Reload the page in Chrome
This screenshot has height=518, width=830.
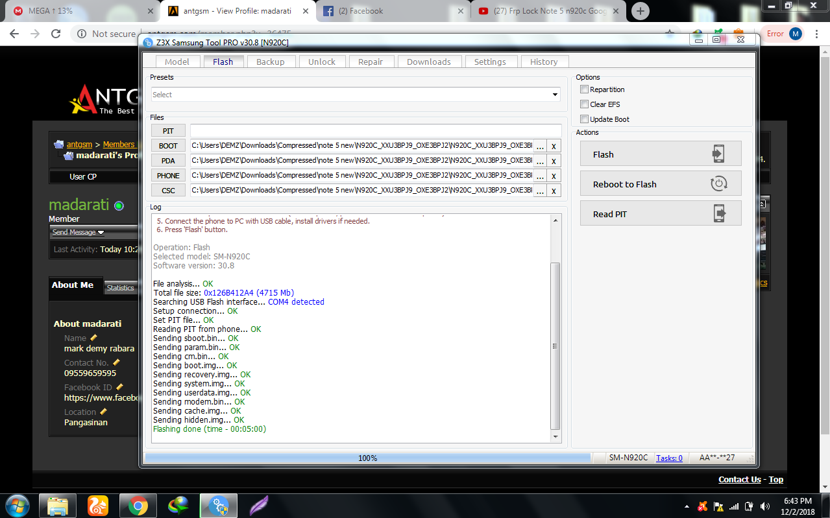[x=56, y=34]
